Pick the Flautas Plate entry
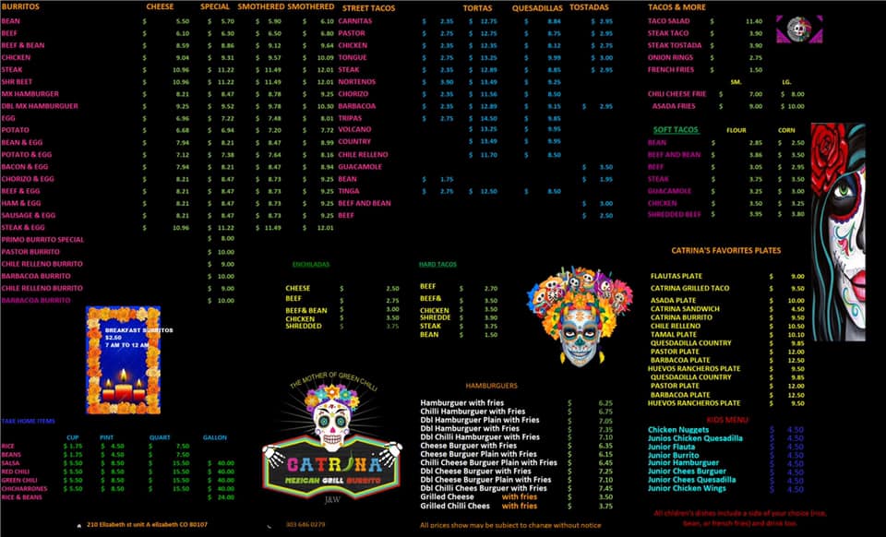886x537 pixels. 676,276
